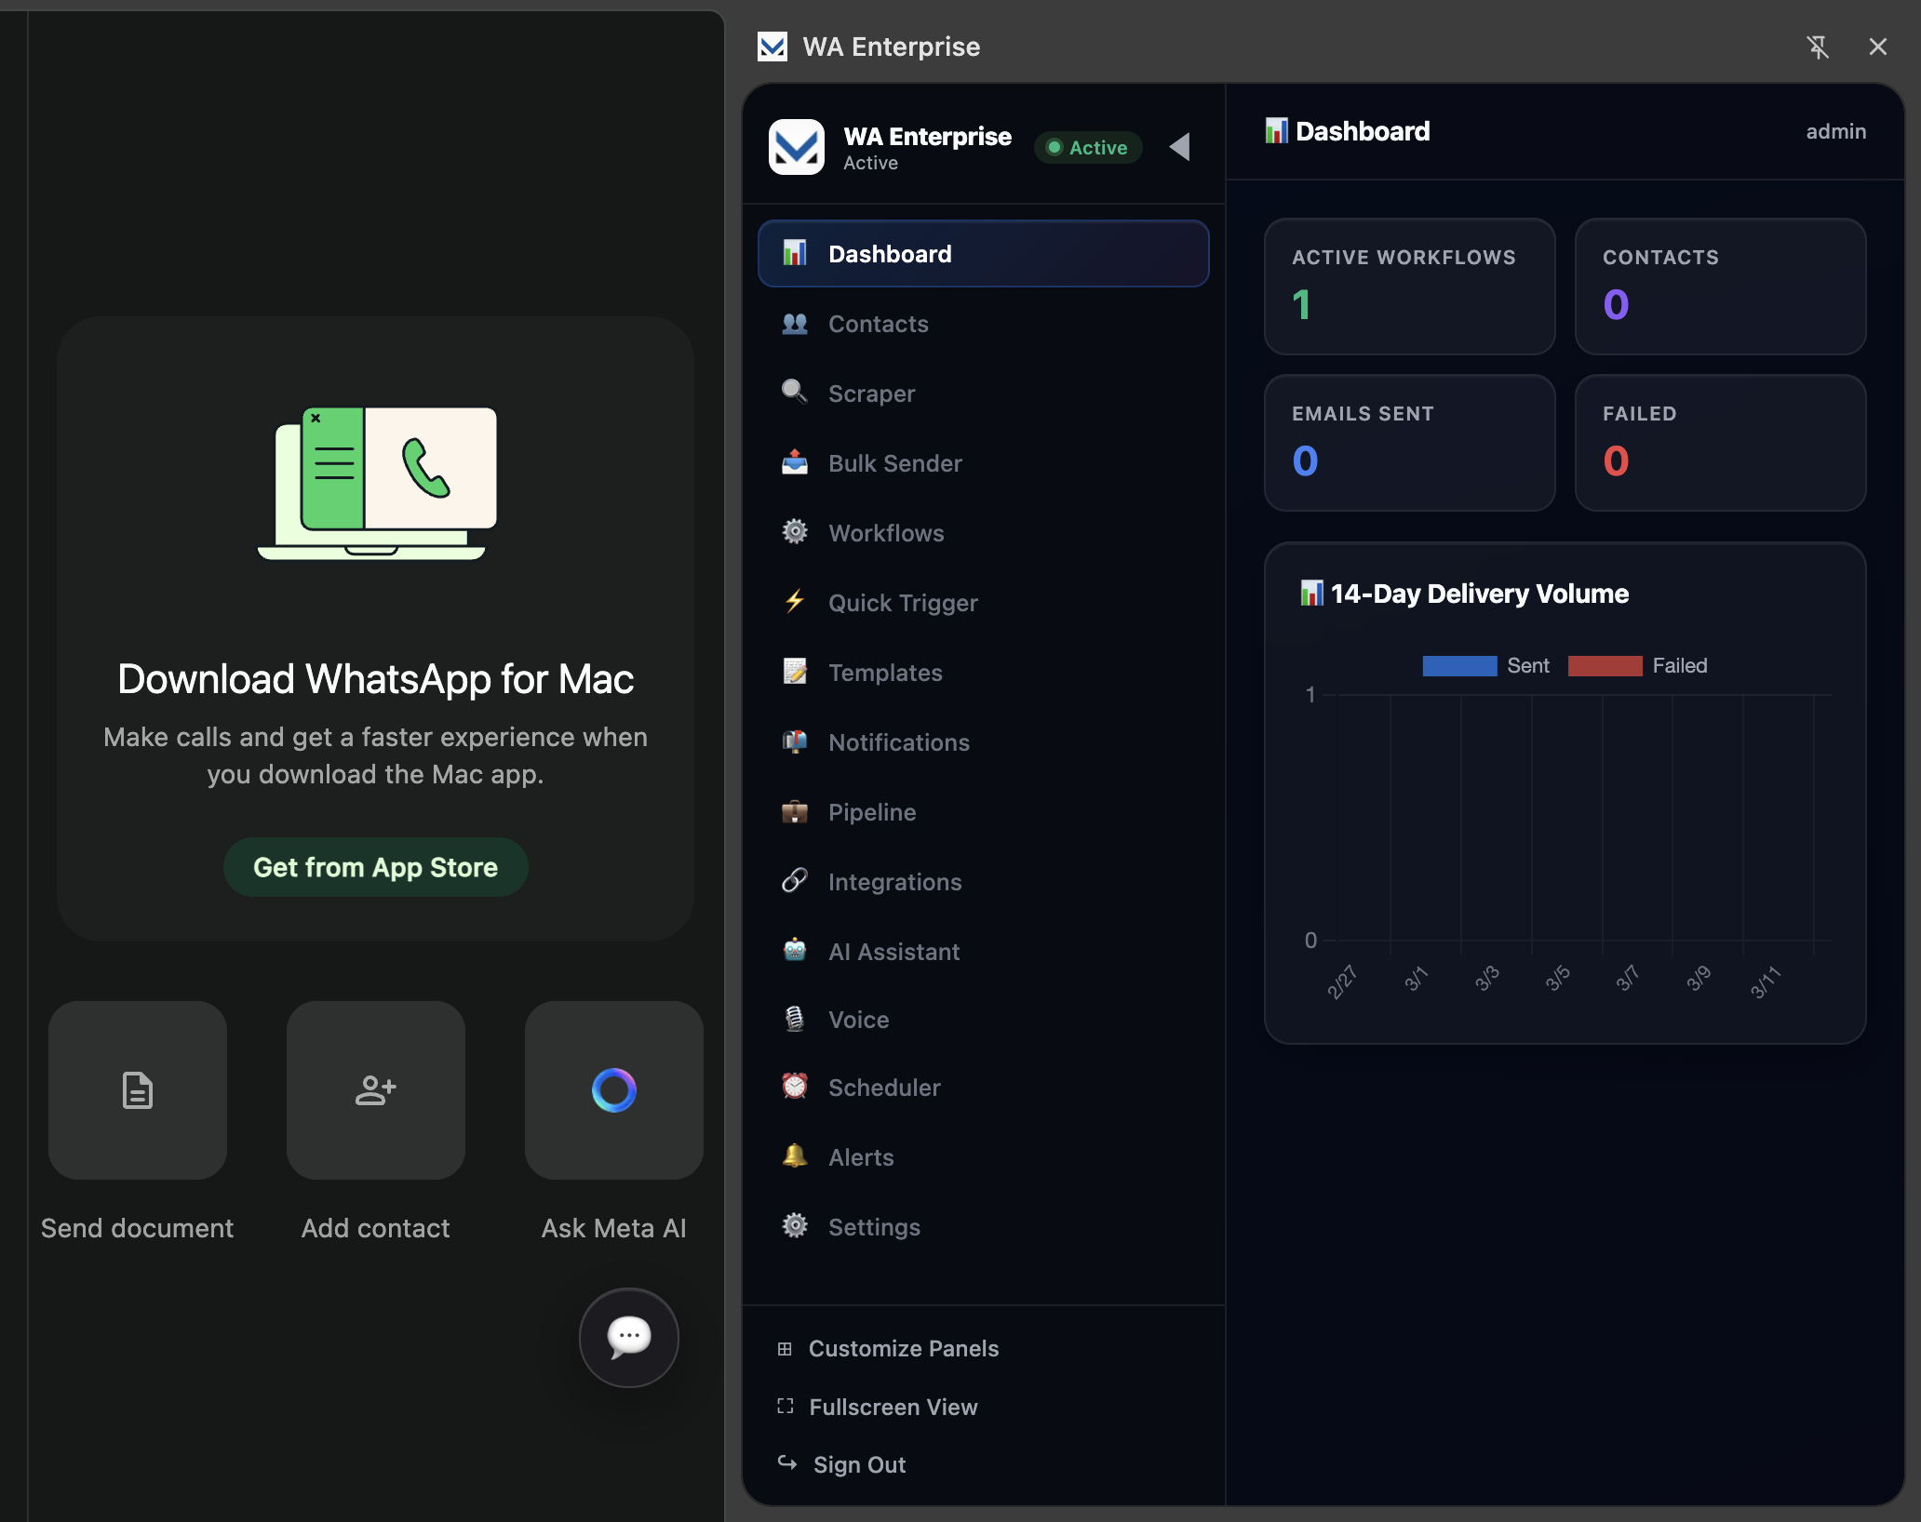Open the Templates menu item
This screenshot has width=1921, height=1522.
click(885, 673)
